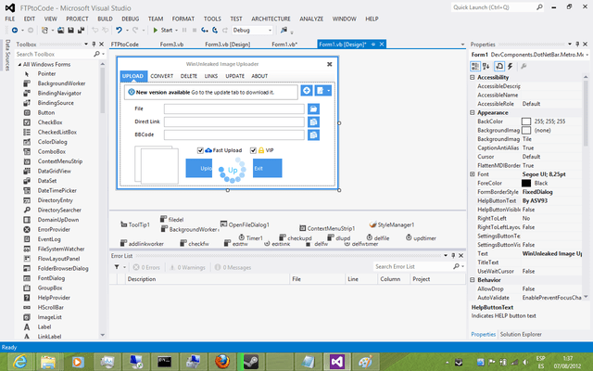This screenshot has width=593, height=371.
Task: Switch to the Form3.vb [Design] tab
Action: 227,45
